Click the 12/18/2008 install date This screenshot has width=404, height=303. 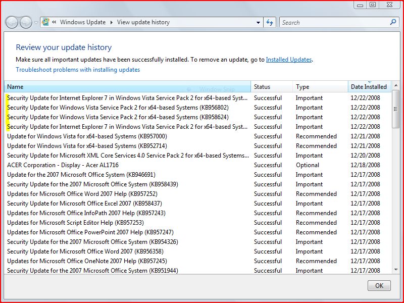click(x=365, y=165)
